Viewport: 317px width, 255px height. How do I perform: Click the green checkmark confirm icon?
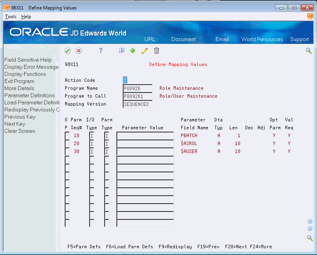[x=67, y=51]
